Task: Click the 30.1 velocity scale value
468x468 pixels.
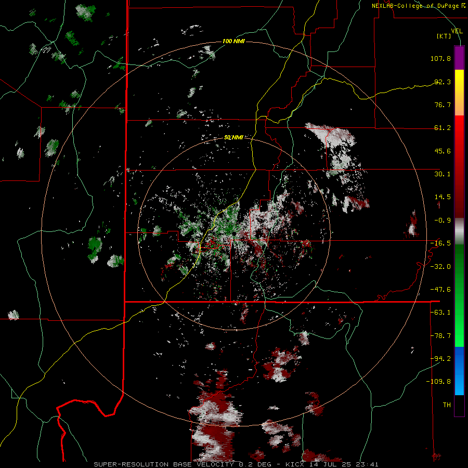Action: 443,174
